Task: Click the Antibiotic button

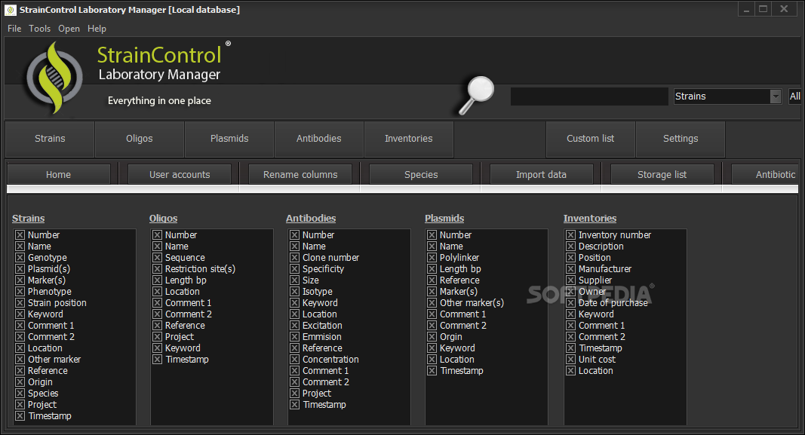Action: [x=765, y=174]
